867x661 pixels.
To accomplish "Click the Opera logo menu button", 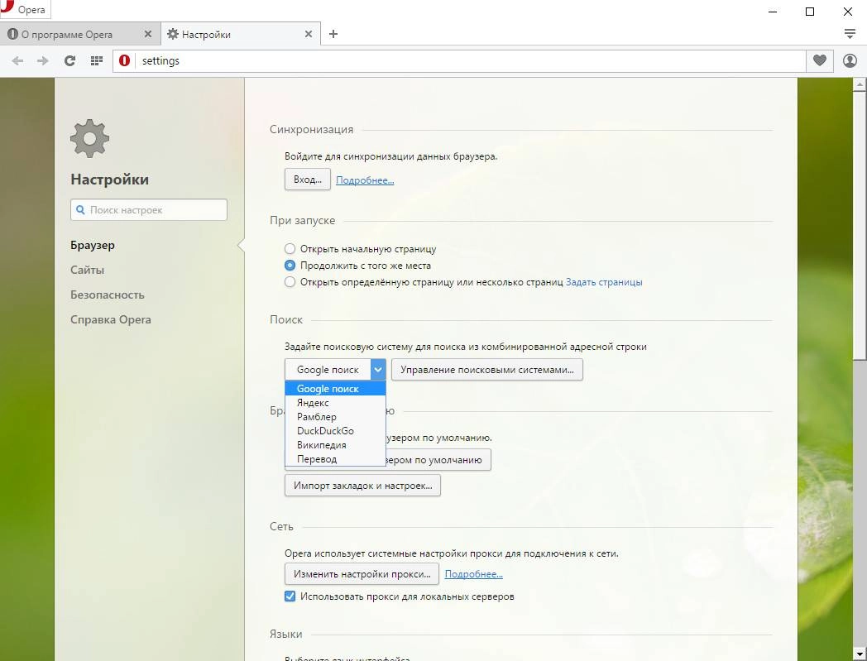I will coord(26,9).
